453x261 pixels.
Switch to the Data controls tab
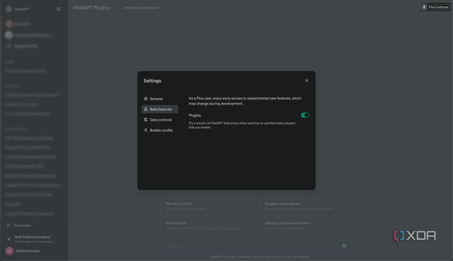point(160,120)
